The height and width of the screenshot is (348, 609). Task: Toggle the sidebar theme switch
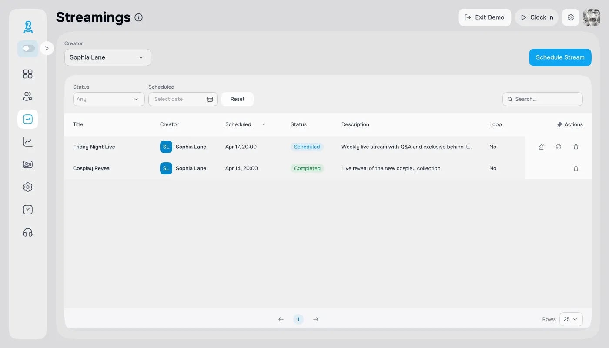(28, 48)
